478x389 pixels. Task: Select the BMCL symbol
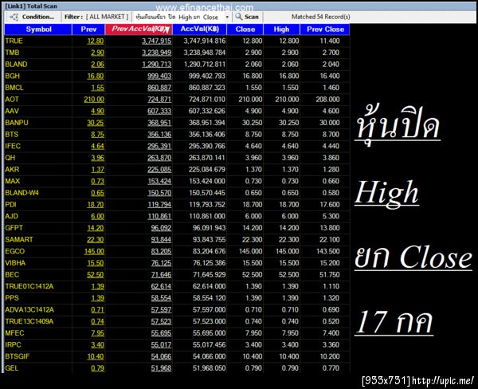coord(14,88)
